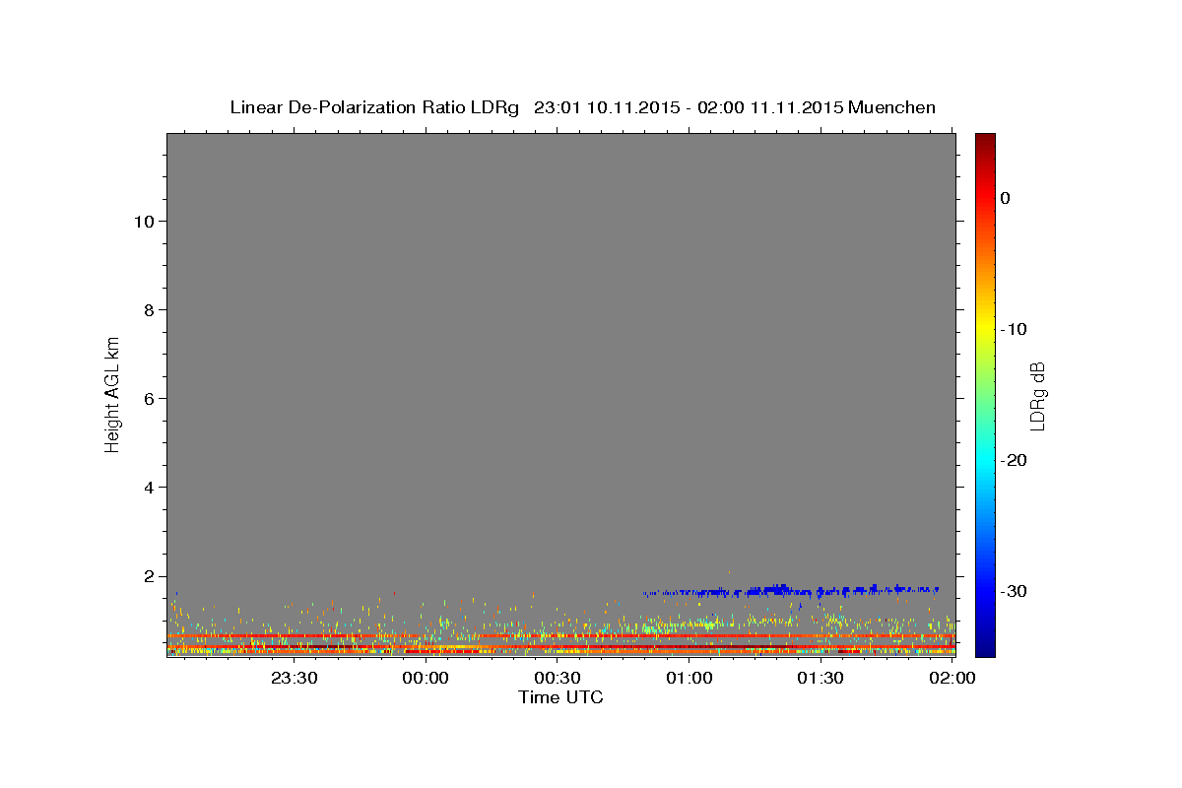Click the word "Muenchen" in the title
Image resolution: width=1182 pixels, height=788 pixels.
click(x=892, y=107)
